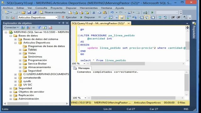This screenshot has height=113, width=201.
Task: Close the SQLQuery10.sql tab
Action: (x=128, y=23)
